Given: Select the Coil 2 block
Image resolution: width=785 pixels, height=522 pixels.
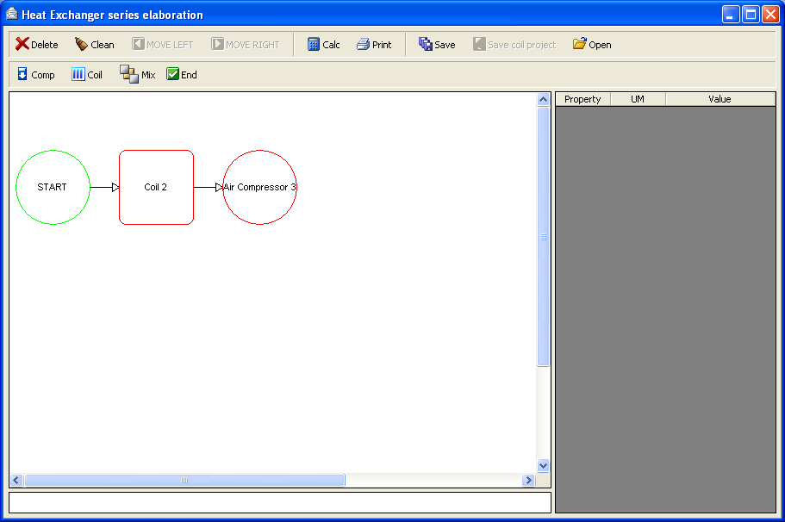Looking at the screenshot, I should [x=156, y=187].
